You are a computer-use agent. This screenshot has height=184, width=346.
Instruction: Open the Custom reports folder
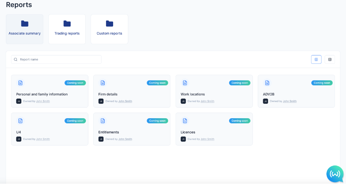109,29
